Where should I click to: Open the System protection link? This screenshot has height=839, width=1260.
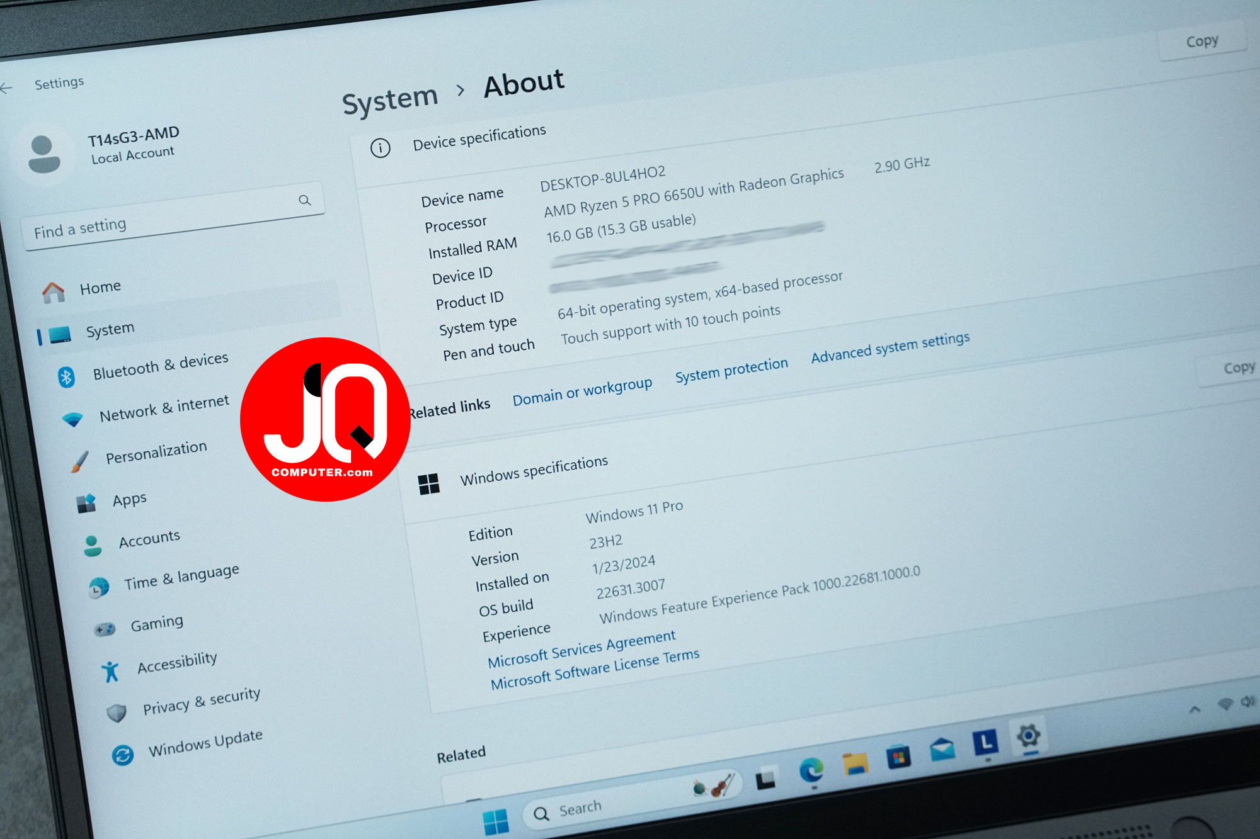pos(731,370)
